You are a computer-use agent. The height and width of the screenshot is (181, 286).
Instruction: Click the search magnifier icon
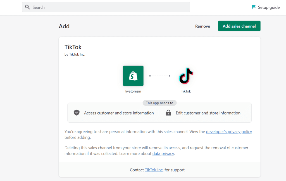pyautogui.click(x=27, y=7)
